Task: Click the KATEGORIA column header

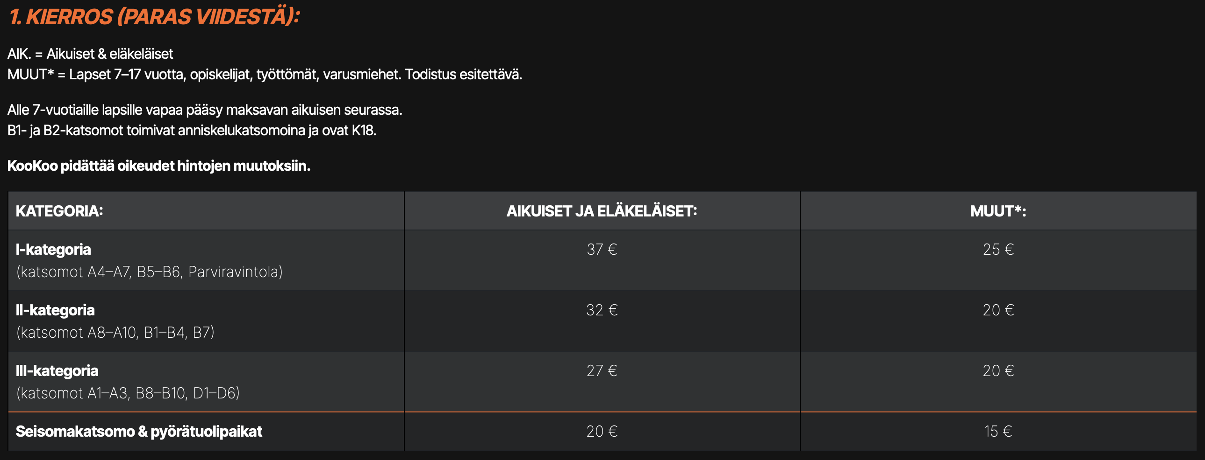Action: [x=59, y=211]
